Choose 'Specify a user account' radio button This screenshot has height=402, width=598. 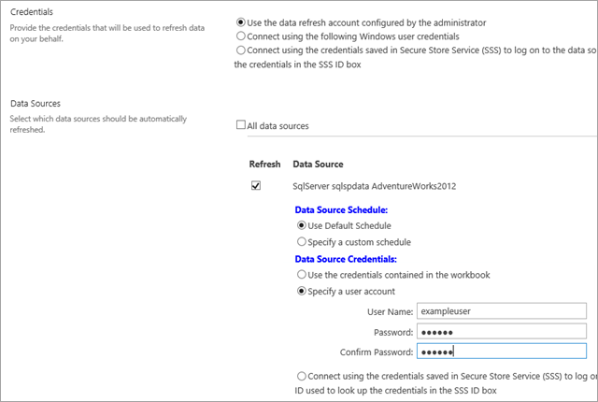coord(301,291)
